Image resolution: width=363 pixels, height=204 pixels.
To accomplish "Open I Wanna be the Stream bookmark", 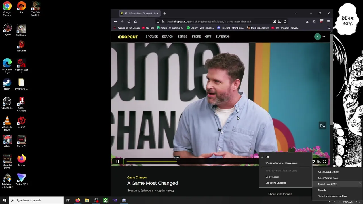I will point(126,28).
